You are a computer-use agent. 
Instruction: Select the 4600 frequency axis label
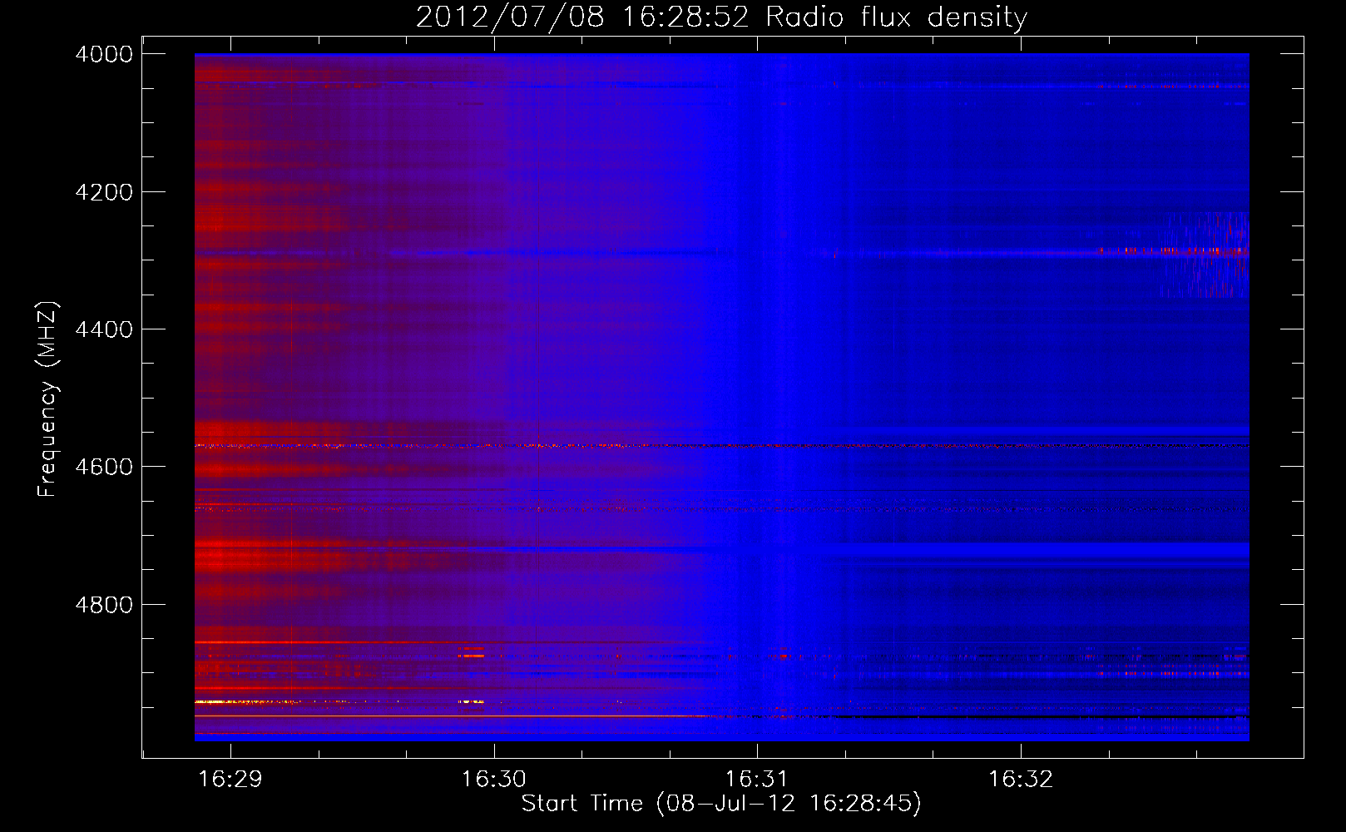pos(104,467)
